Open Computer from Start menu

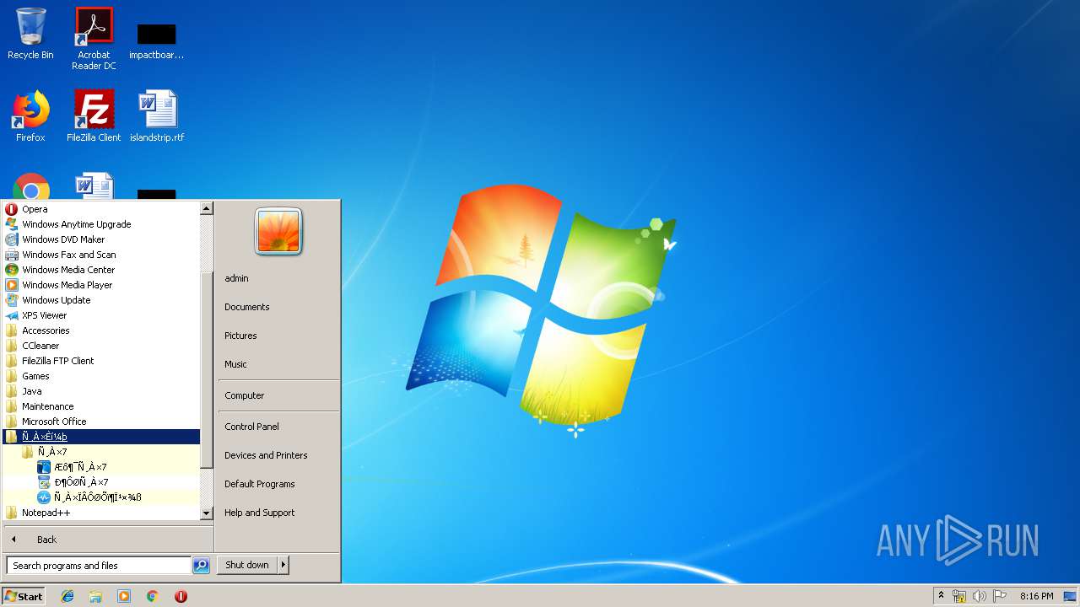[x=278, y=395]
